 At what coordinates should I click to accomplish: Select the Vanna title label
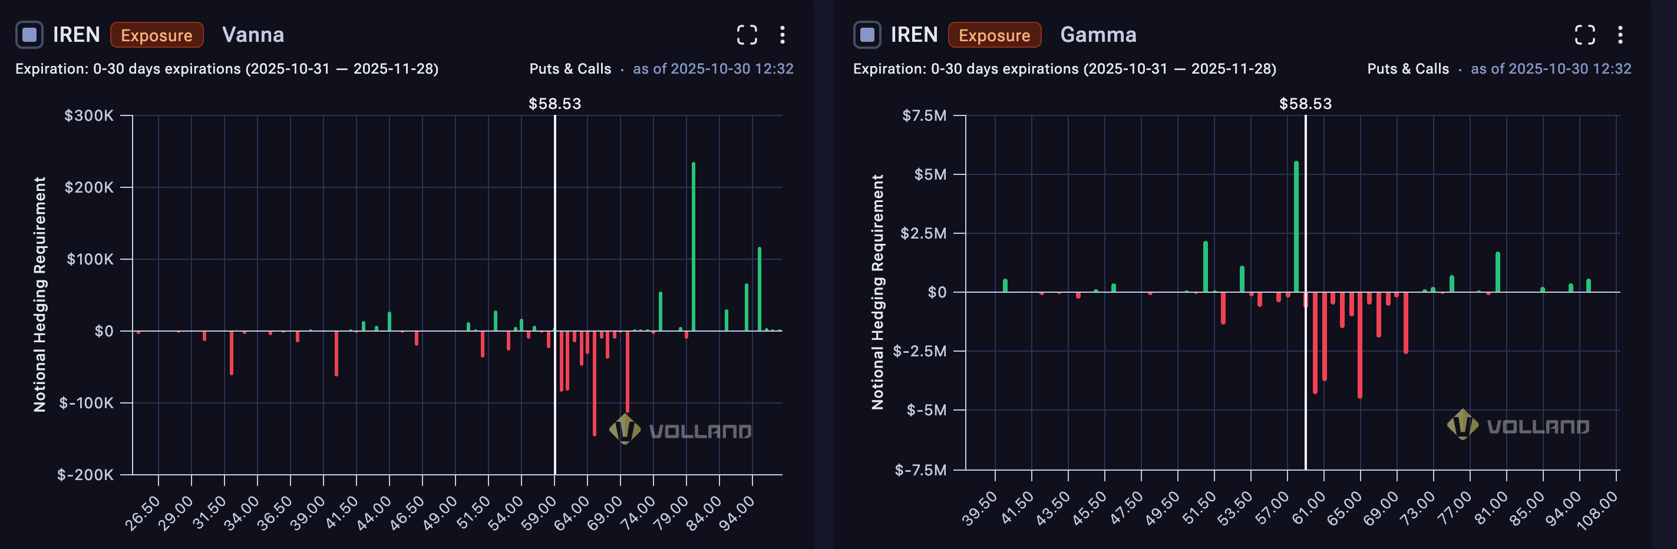coord(253,35)
